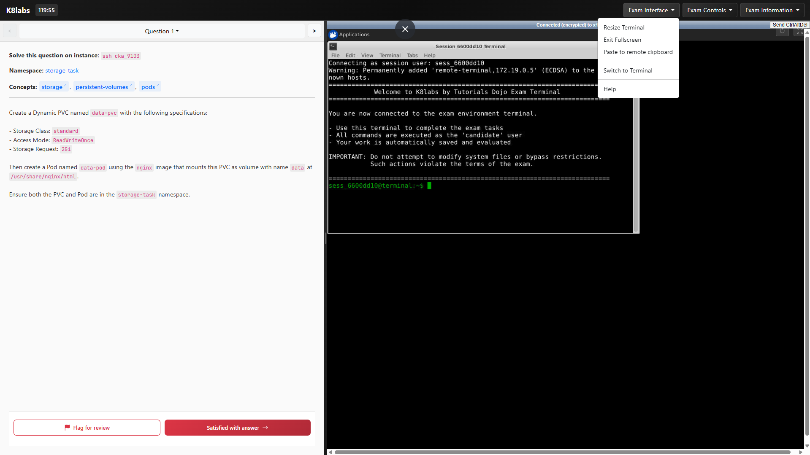The width and height of the screenshot is (810, 455).
Task: Select Resize Terminal from the menu
Action: coord(623,27)
